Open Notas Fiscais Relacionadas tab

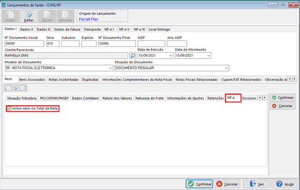pos(196,80)
